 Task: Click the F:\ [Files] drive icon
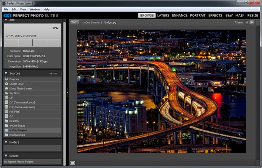pos(7,112)
